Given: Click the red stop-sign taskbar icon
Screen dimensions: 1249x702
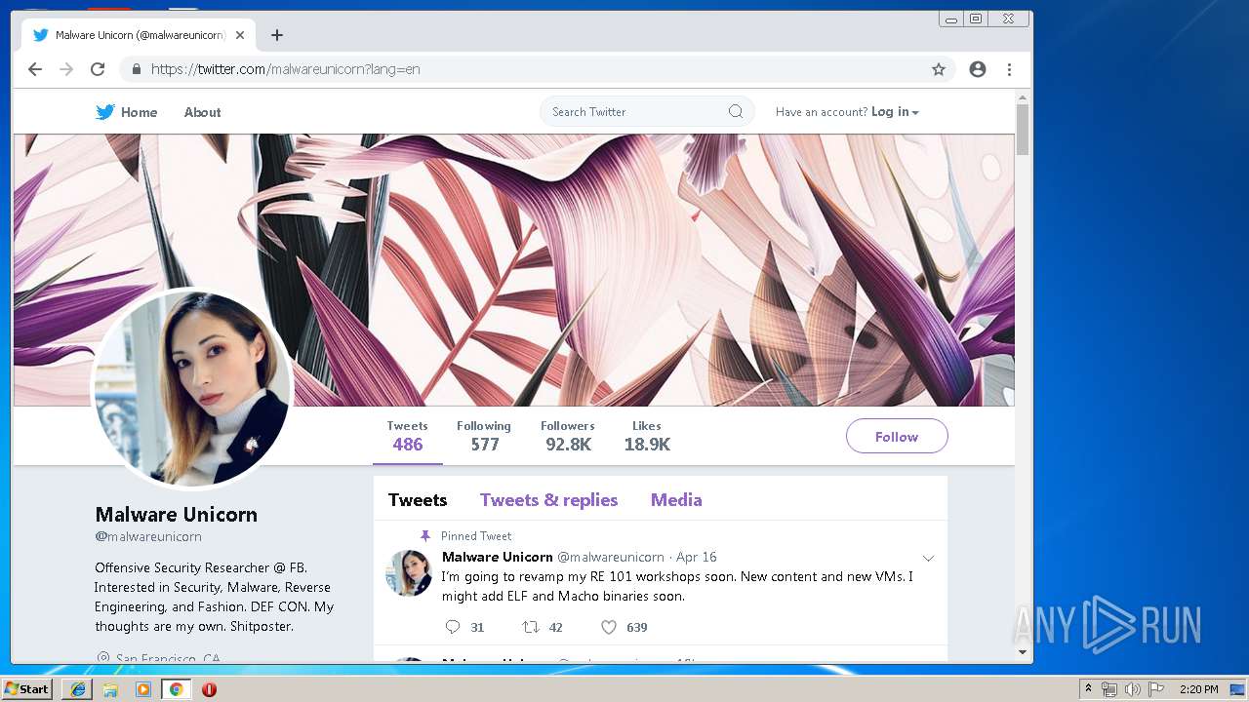Looking at the screenshot, I should pyautogui.click(x=209, y=689).
